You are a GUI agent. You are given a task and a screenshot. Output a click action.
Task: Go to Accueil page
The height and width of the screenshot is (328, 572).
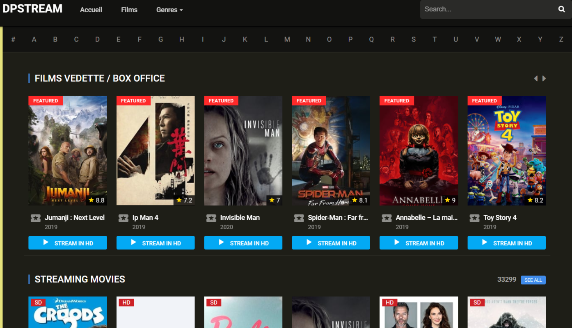(91, 10)
